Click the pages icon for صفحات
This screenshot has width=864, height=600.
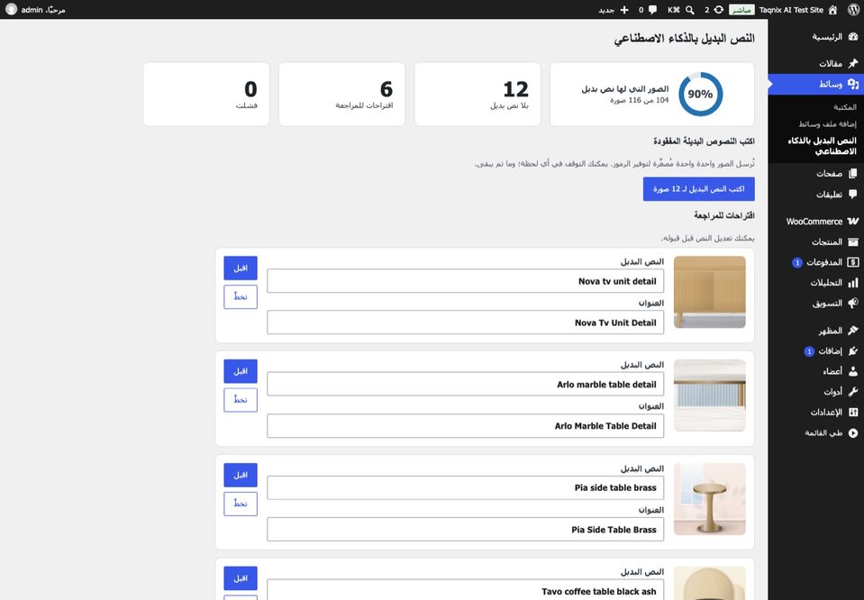pyautogui.click(x=853, y=174)
